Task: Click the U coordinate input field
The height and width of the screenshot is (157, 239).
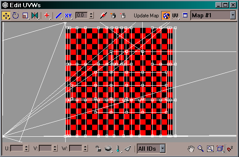Action: (x=16, y=148)
